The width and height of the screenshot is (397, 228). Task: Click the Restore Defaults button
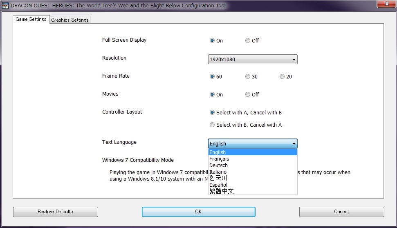(56, 212)
